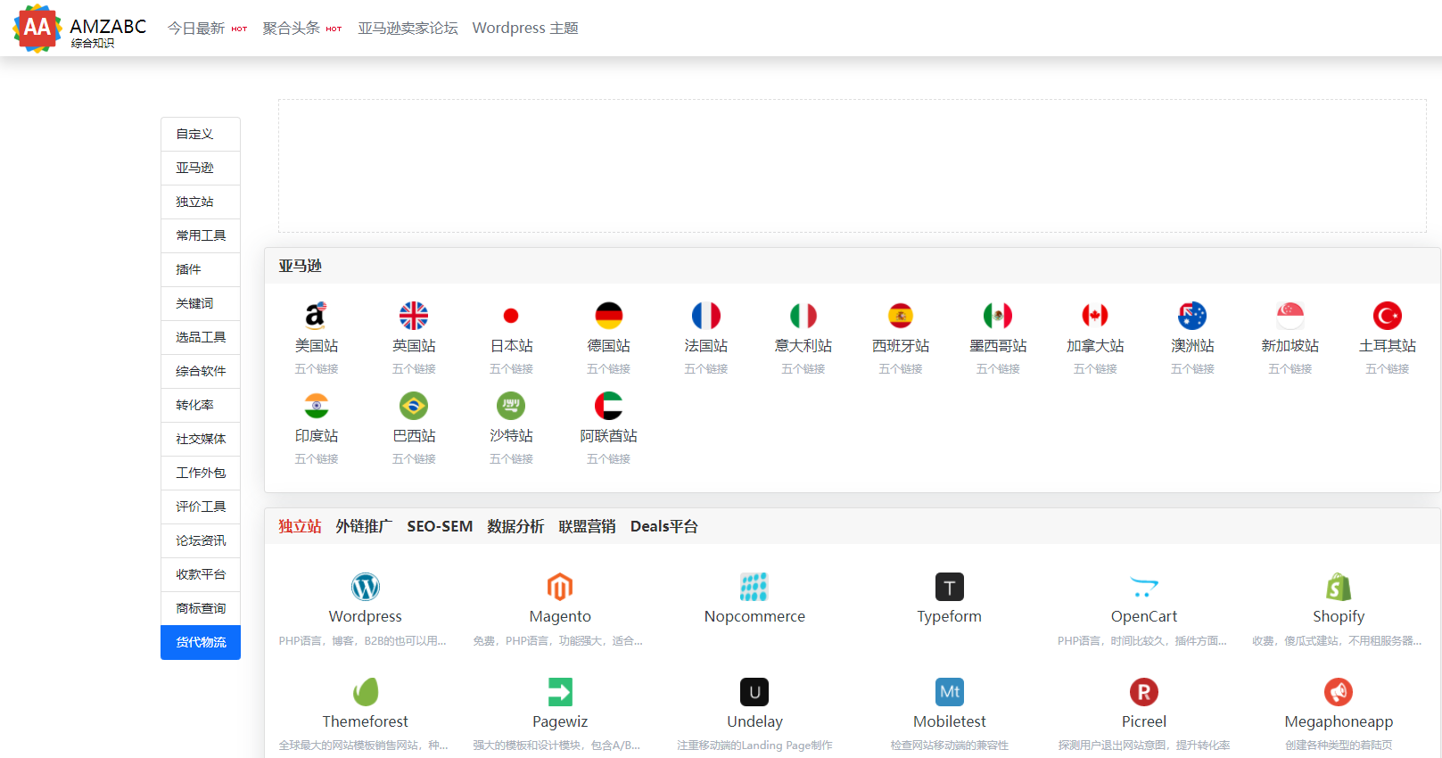Click the France flag icon (法国站)

(706, 316)
